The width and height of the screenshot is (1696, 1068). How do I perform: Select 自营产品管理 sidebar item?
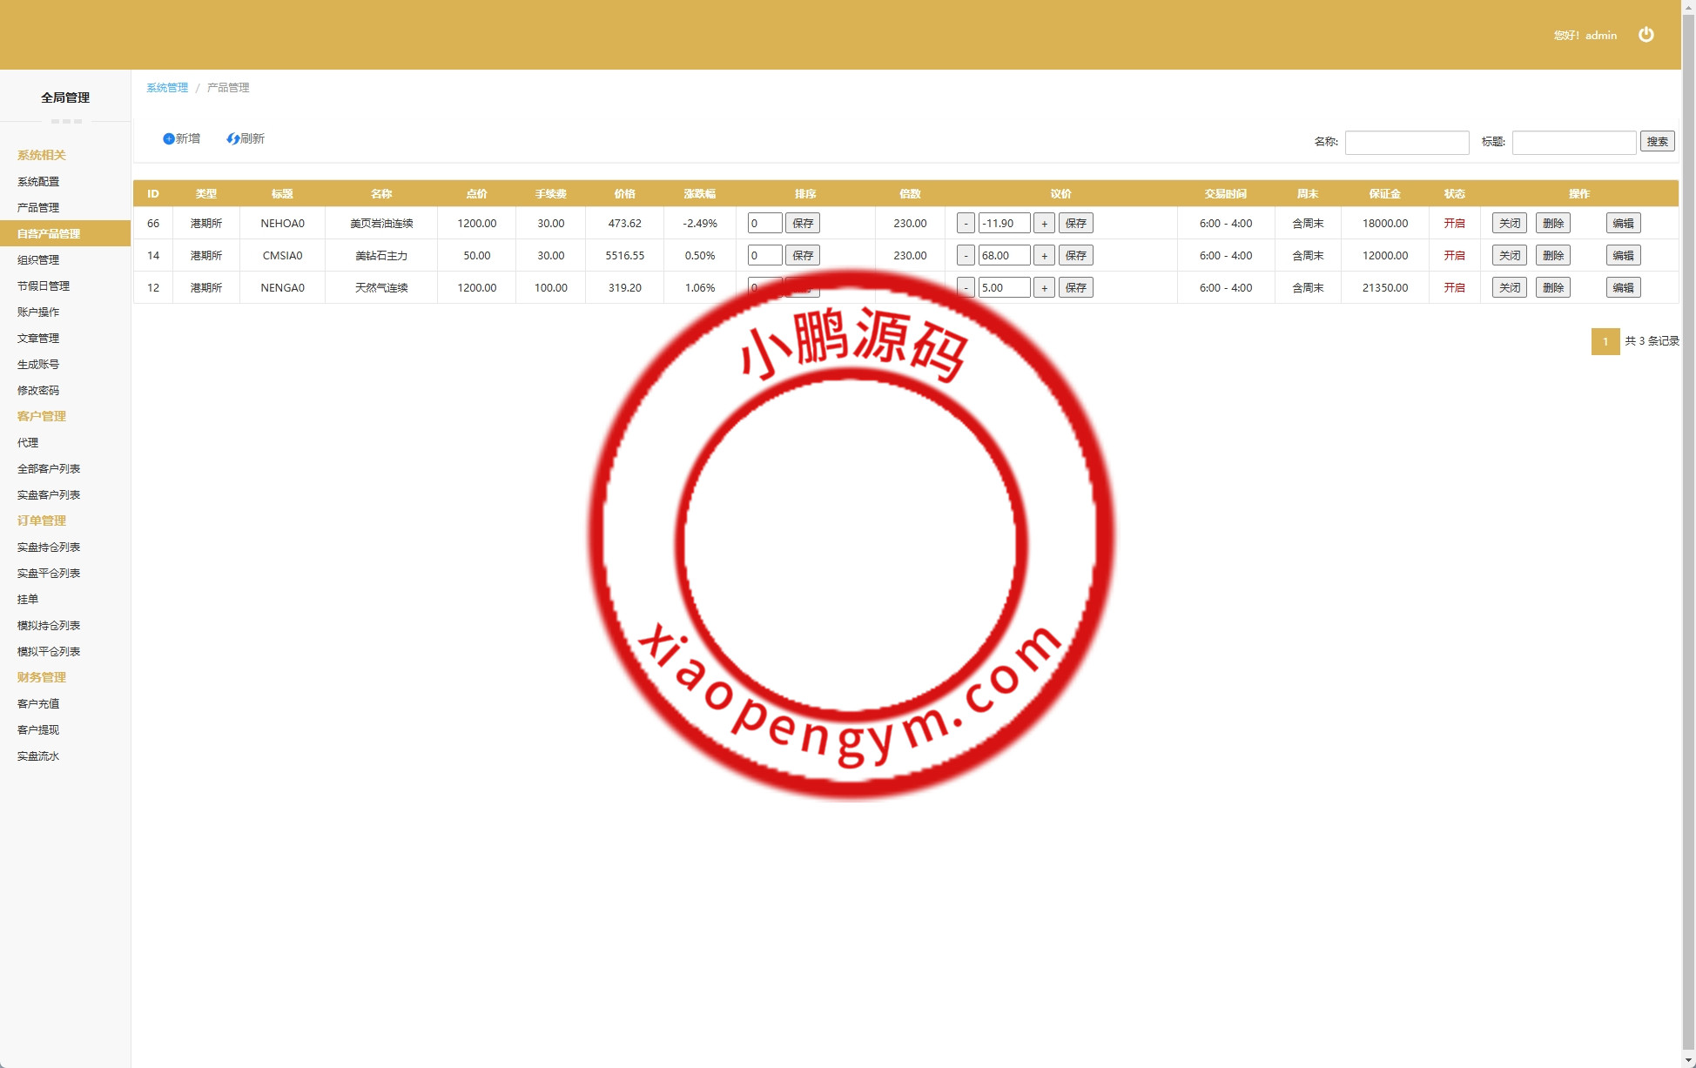[x=49, y=233]
